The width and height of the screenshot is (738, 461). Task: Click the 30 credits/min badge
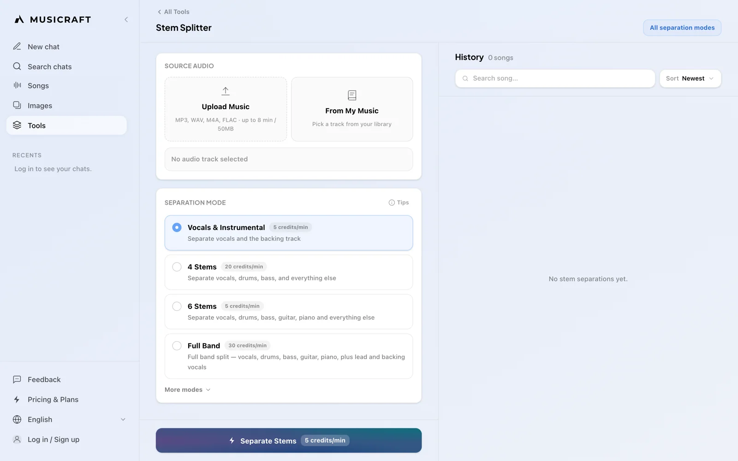[x=248, y=345]
